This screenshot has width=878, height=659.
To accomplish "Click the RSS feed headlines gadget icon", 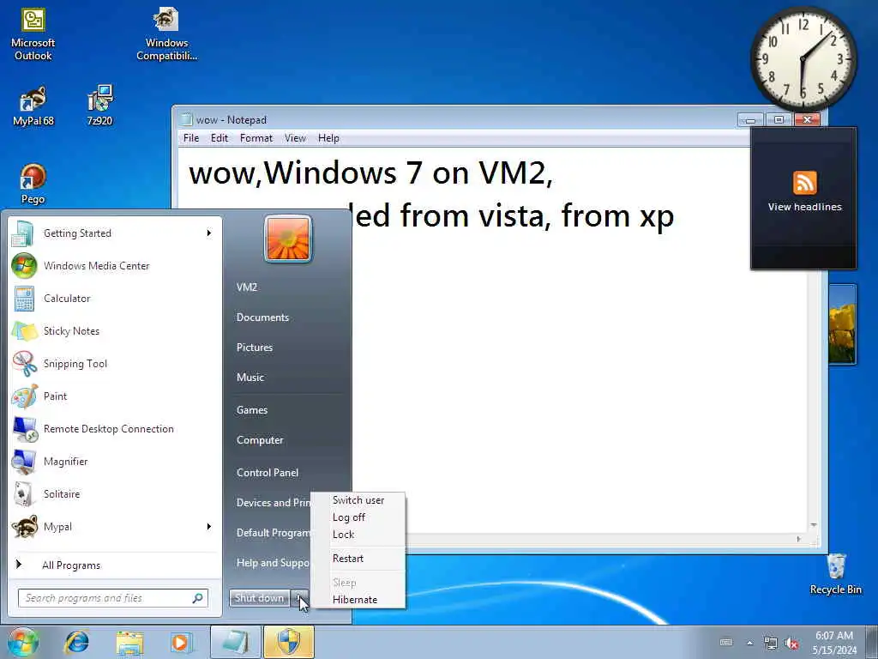I will (x=804, y=182).
